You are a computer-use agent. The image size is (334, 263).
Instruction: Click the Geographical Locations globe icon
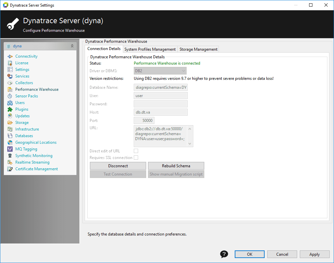coord(10,142)
